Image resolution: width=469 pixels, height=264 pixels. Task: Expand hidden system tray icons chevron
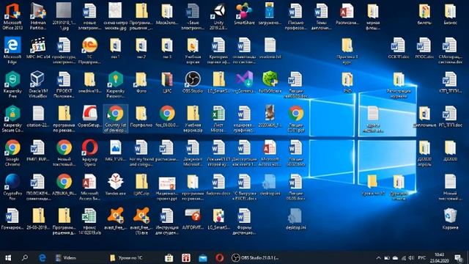378,257
